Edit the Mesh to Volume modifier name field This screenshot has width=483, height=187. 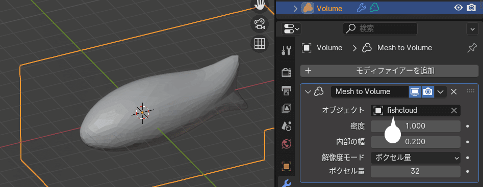370,91
